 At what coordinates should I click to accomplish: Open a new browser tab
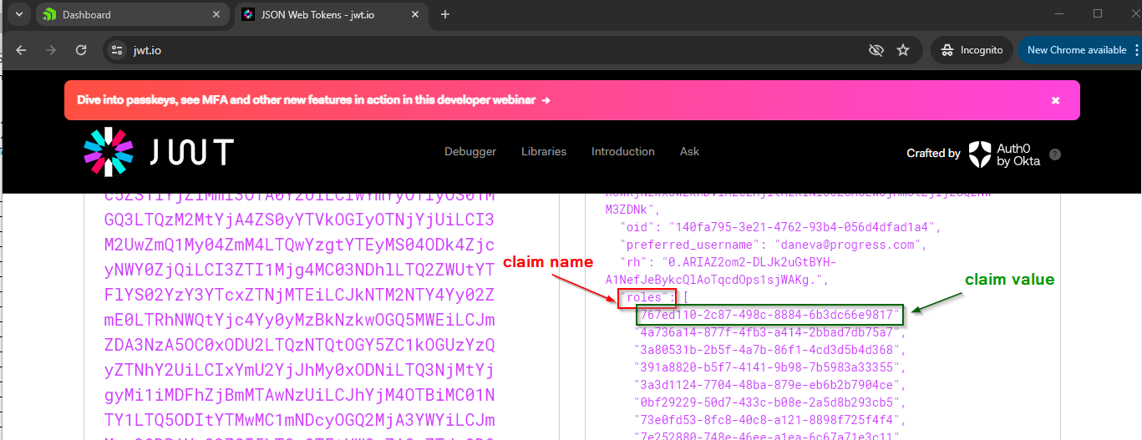coord(445,14)
